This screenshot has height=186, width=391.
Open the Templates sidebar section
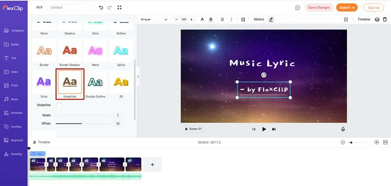pyautogui.click(x=14, y=30)
